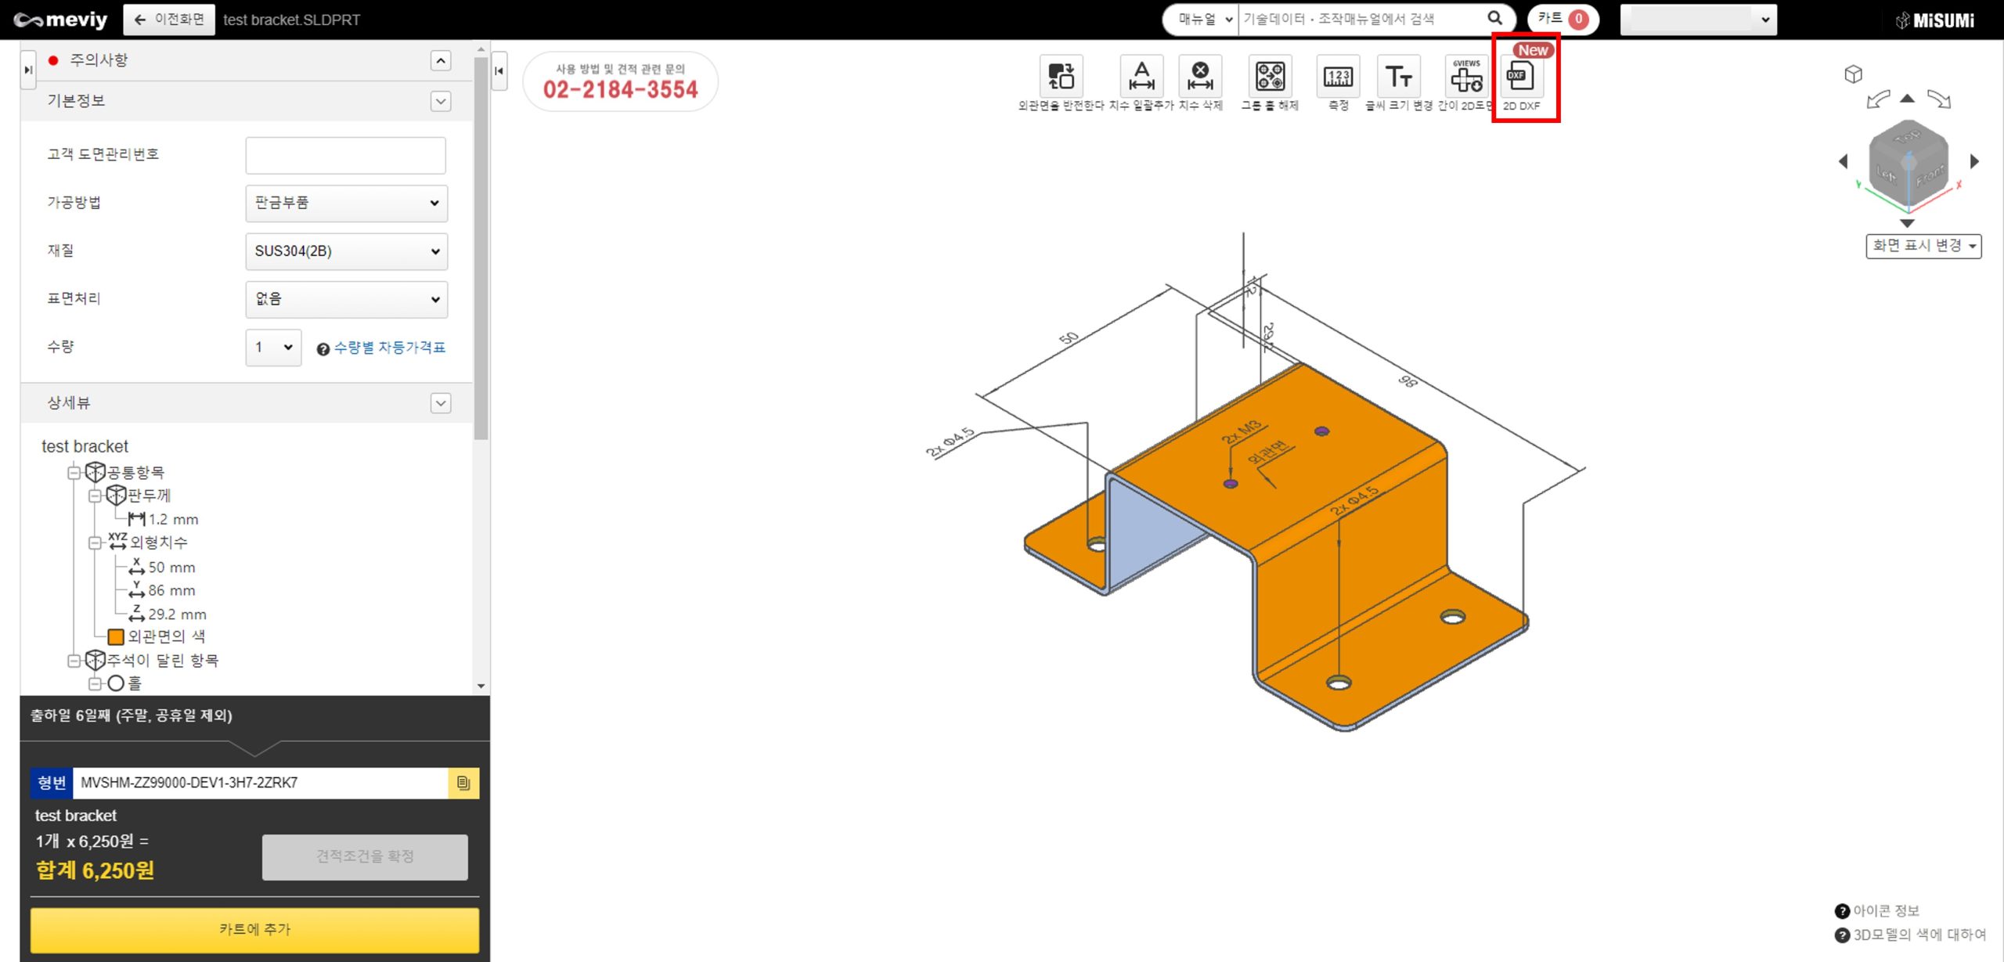The image size is (2004, 962).
Task: Click the 2D DXF export icon
Action: (1520, 77)
